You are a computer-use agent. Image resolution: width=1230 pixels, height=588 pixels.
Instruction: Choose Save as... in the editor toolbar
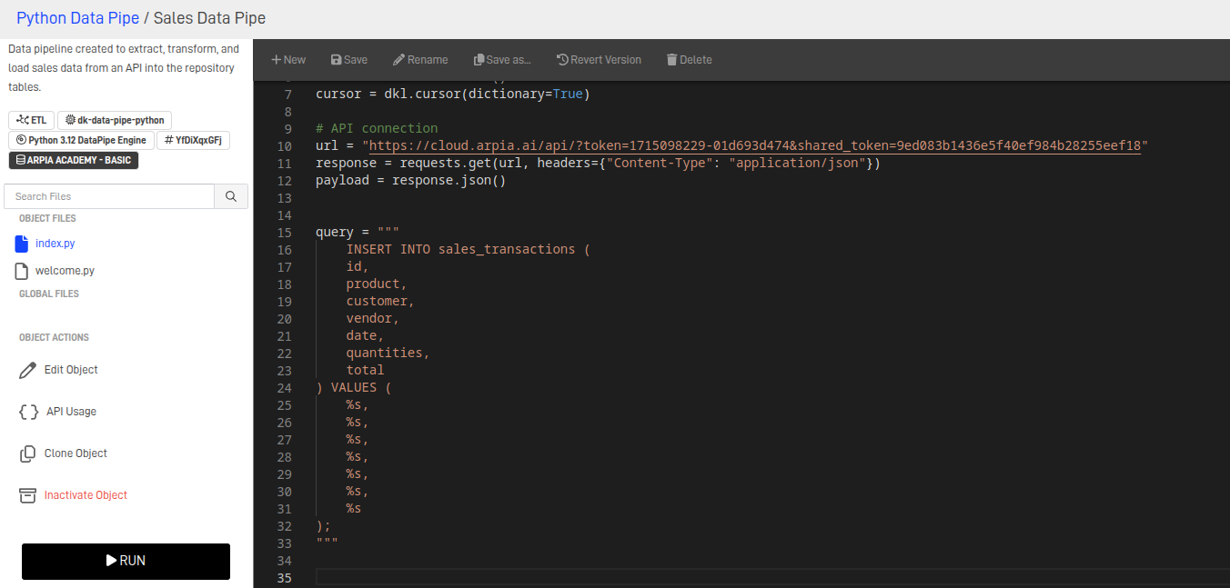coord(502,59)
